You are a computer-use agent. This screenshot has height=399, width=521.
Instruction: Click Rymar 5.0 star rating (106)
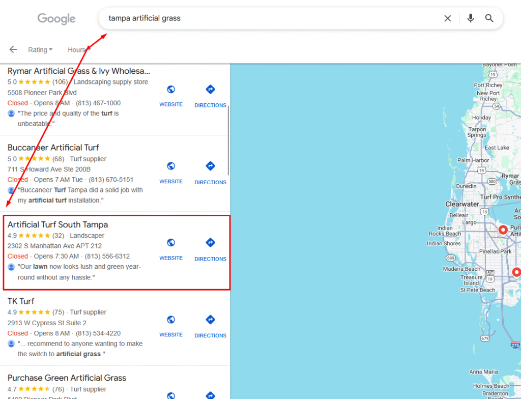point(38,82)
